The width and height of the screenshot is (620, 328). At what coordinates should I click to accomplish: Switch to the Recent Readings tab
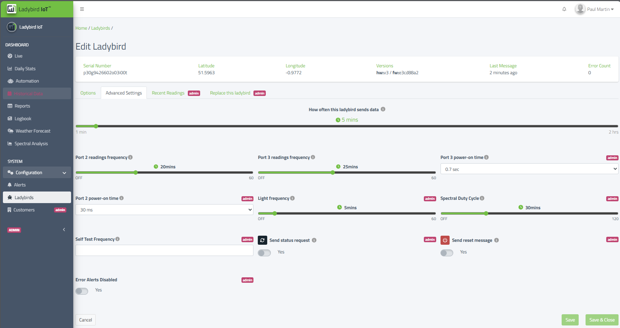(168, 93)
